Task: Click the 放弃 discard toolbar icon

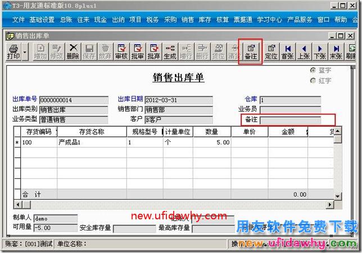Action: [x=105, y=52]
